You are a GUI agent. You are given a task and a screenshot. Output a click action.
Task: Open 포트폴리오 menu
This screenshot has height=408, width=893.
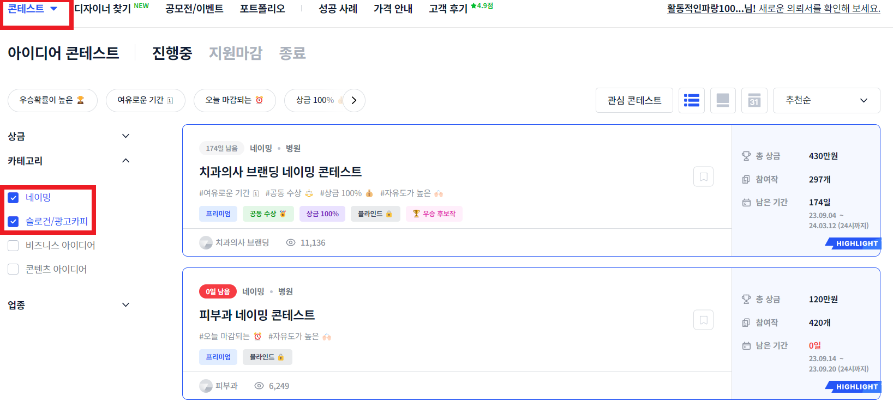tap(262, 9)
